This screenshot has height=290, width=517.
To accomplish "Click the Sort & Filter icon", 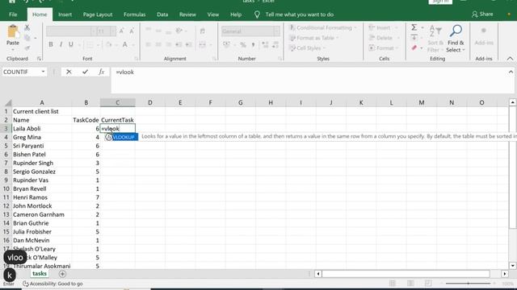I will [435, 39].
